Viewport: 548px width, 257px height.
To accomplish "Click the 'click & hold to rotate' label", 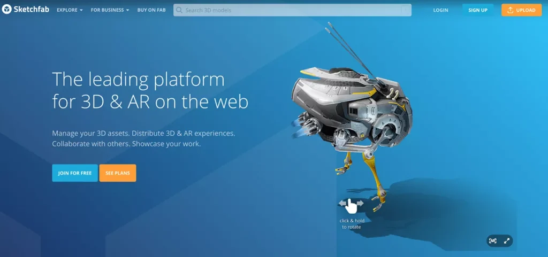I will (352, 224).
